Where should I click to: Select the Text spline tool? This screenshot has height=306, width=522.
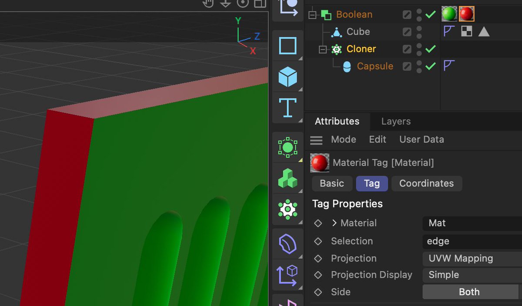[x=288, y=108]
